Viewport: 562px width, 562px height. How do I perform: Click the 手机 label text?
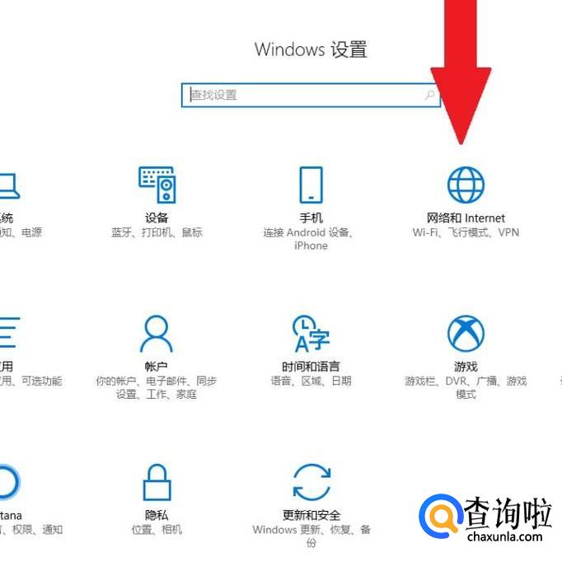(311, 218)
